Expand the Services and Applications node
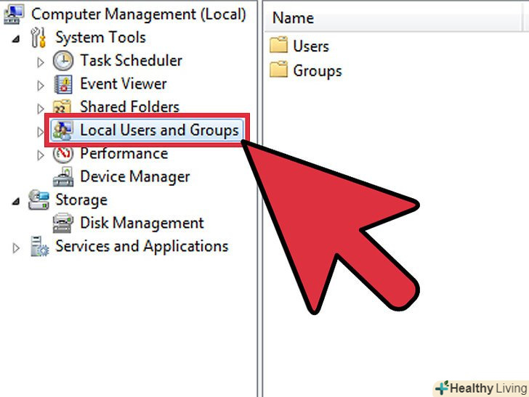Image resolution: width=529 pixels, height=397 pixels. (x=16, y=248)
